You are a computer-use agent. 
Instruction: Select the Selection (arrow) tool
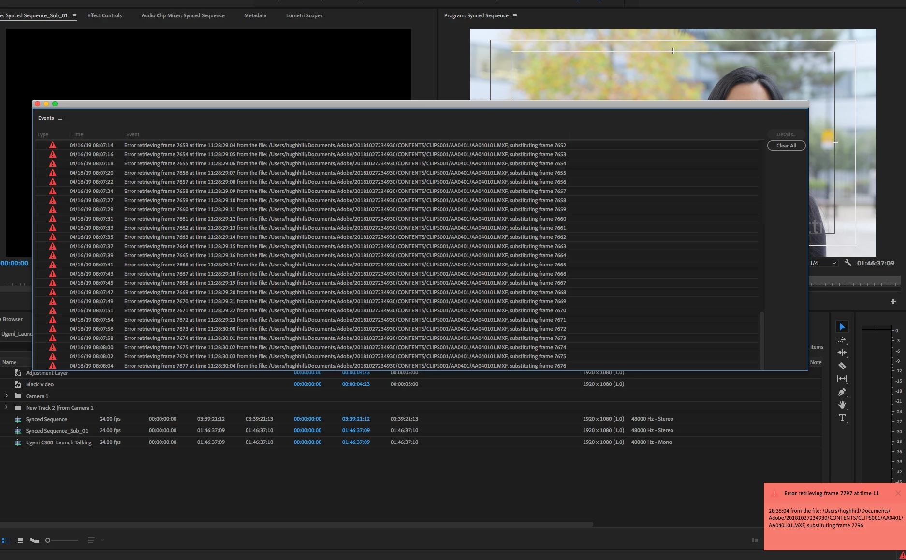[x=842, y=327]
